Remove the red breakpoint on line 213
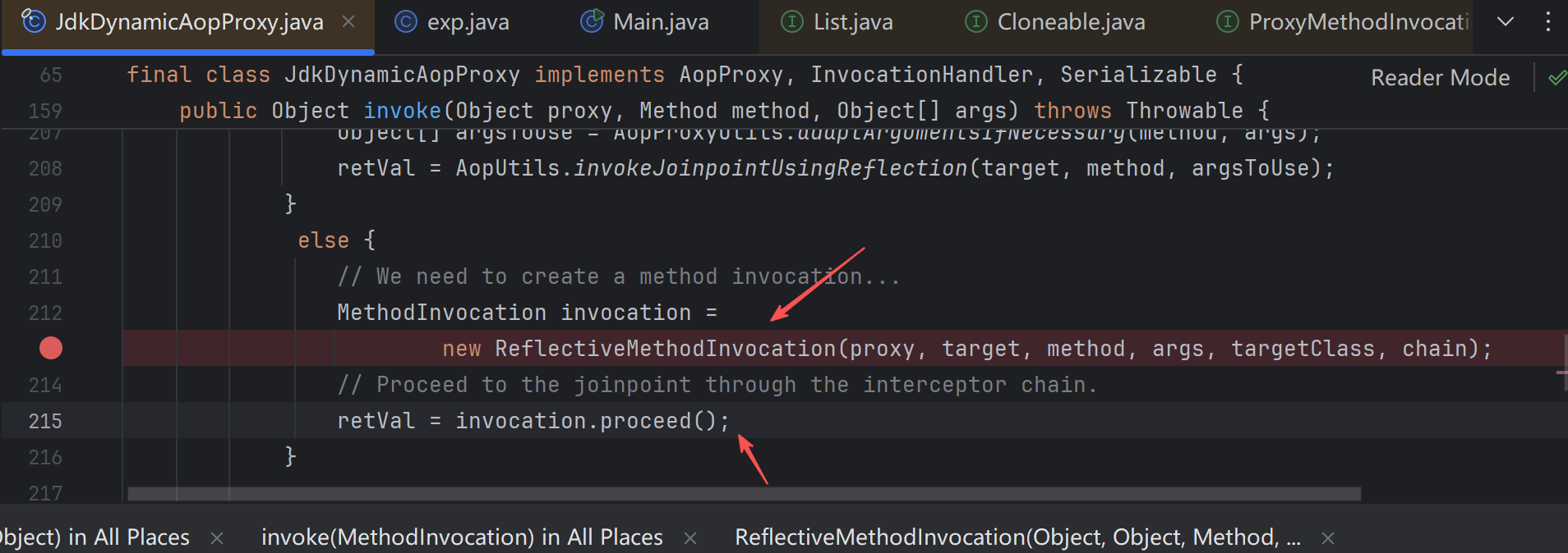Viewport: 1568px width, 553px height. click(51, 349)
